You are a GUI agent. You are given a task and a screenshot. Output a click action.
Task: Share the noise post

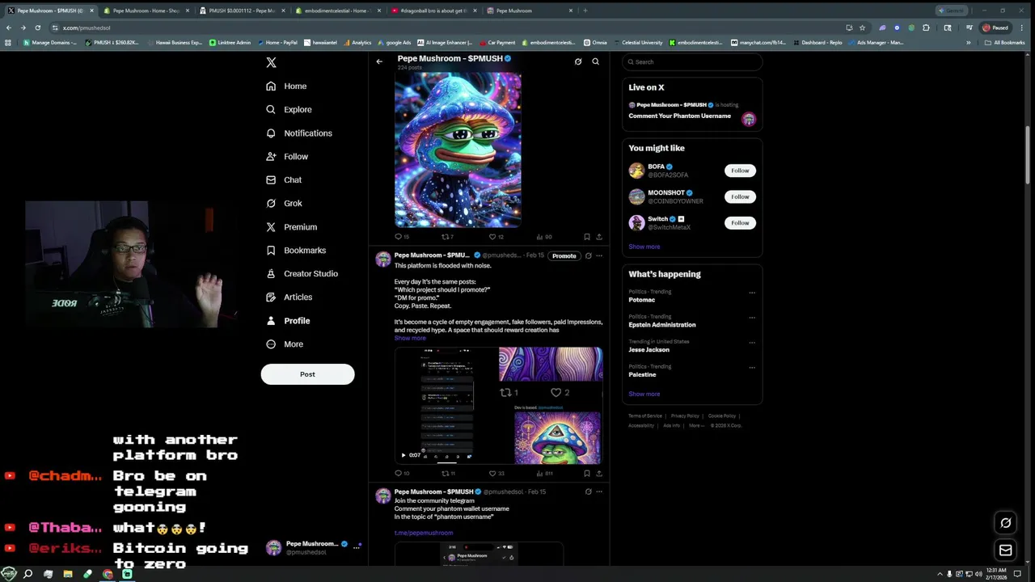(x=599, y=474)
